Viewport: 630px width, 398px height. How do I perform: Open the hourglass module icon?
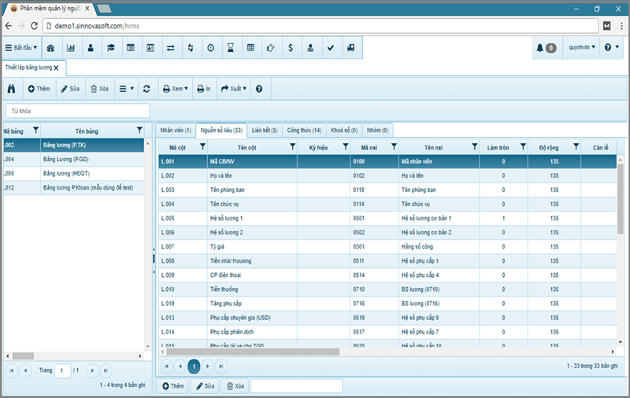point(231,48)
